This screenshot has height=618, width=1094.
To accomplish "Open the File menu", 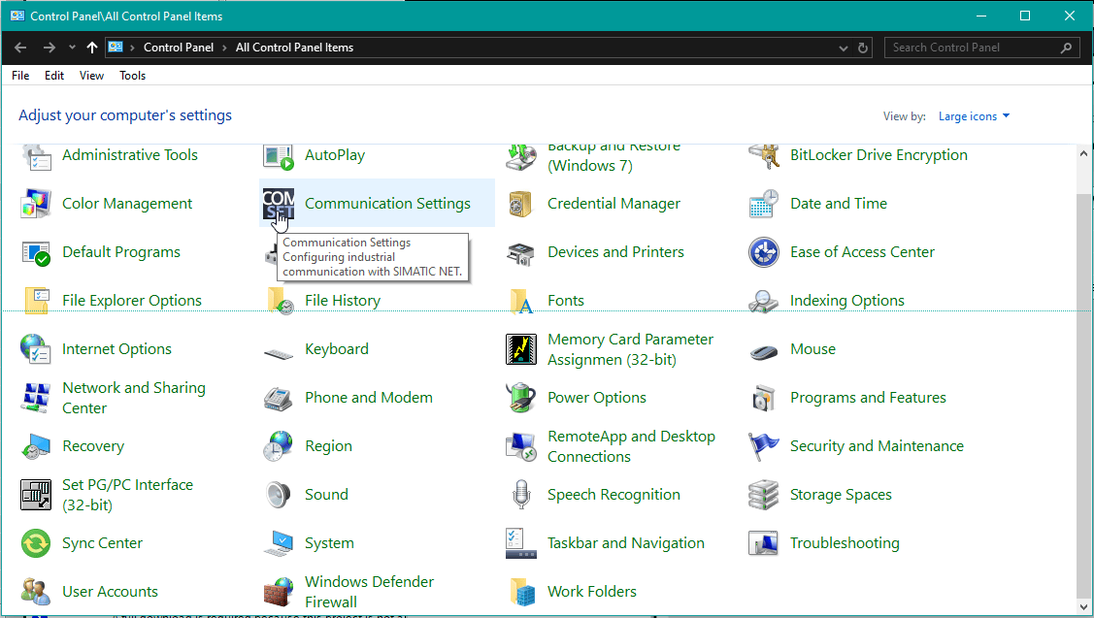I will click(20, 76).
